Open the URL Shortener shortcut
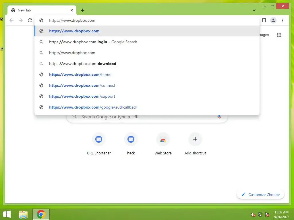 point(99,144)
